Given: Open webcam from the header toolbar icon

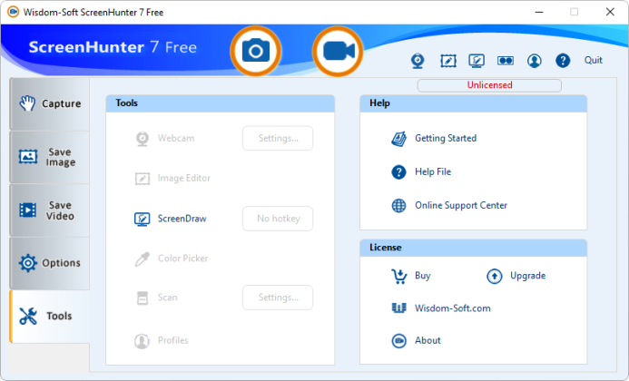Looking at the screenshot, I should click(418, 61).
